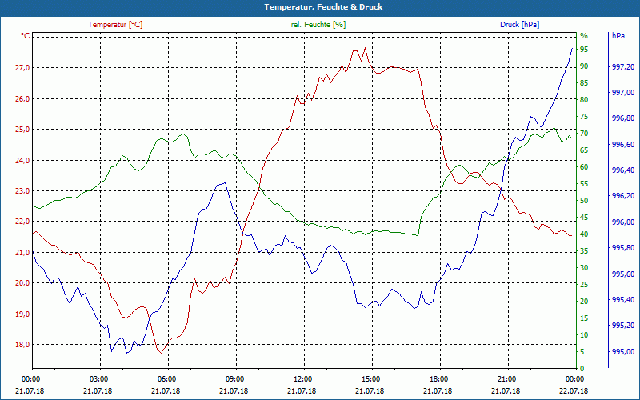Screen dimensions: 640x400
Task: Click time axis label 12:00
Action: (x=302, y=378)
